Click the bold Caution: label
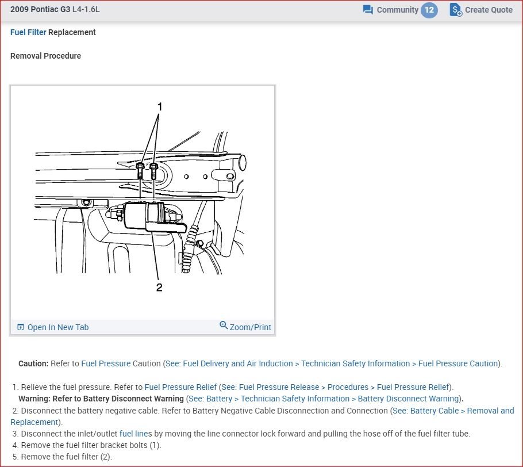Viewport: 523px width, 467px height. tap(33, 363)
